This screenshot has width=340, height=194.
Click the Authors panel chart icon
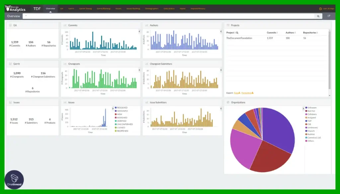click(146, 25)
